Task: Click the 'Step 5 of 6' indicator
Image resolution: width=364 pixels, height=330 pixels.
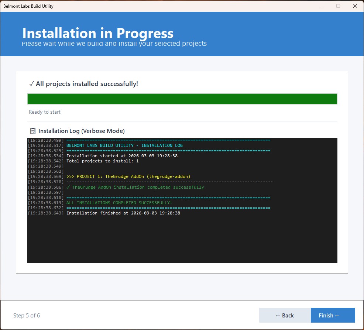Action: (27, 315)
